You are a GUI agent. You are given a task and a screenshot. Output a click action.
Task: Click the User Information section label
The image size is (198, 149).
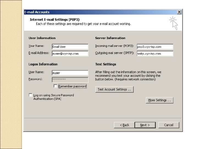42,38
